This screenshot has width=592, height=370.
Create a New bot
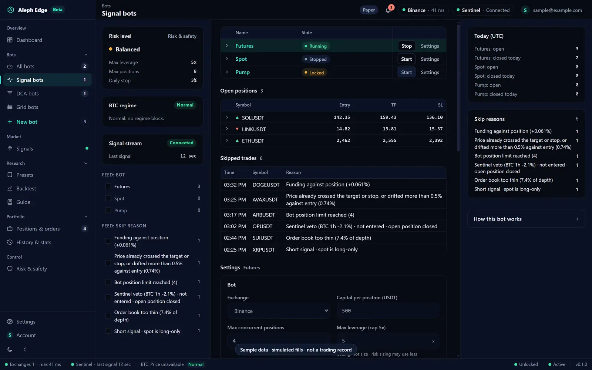pos(47,122)
